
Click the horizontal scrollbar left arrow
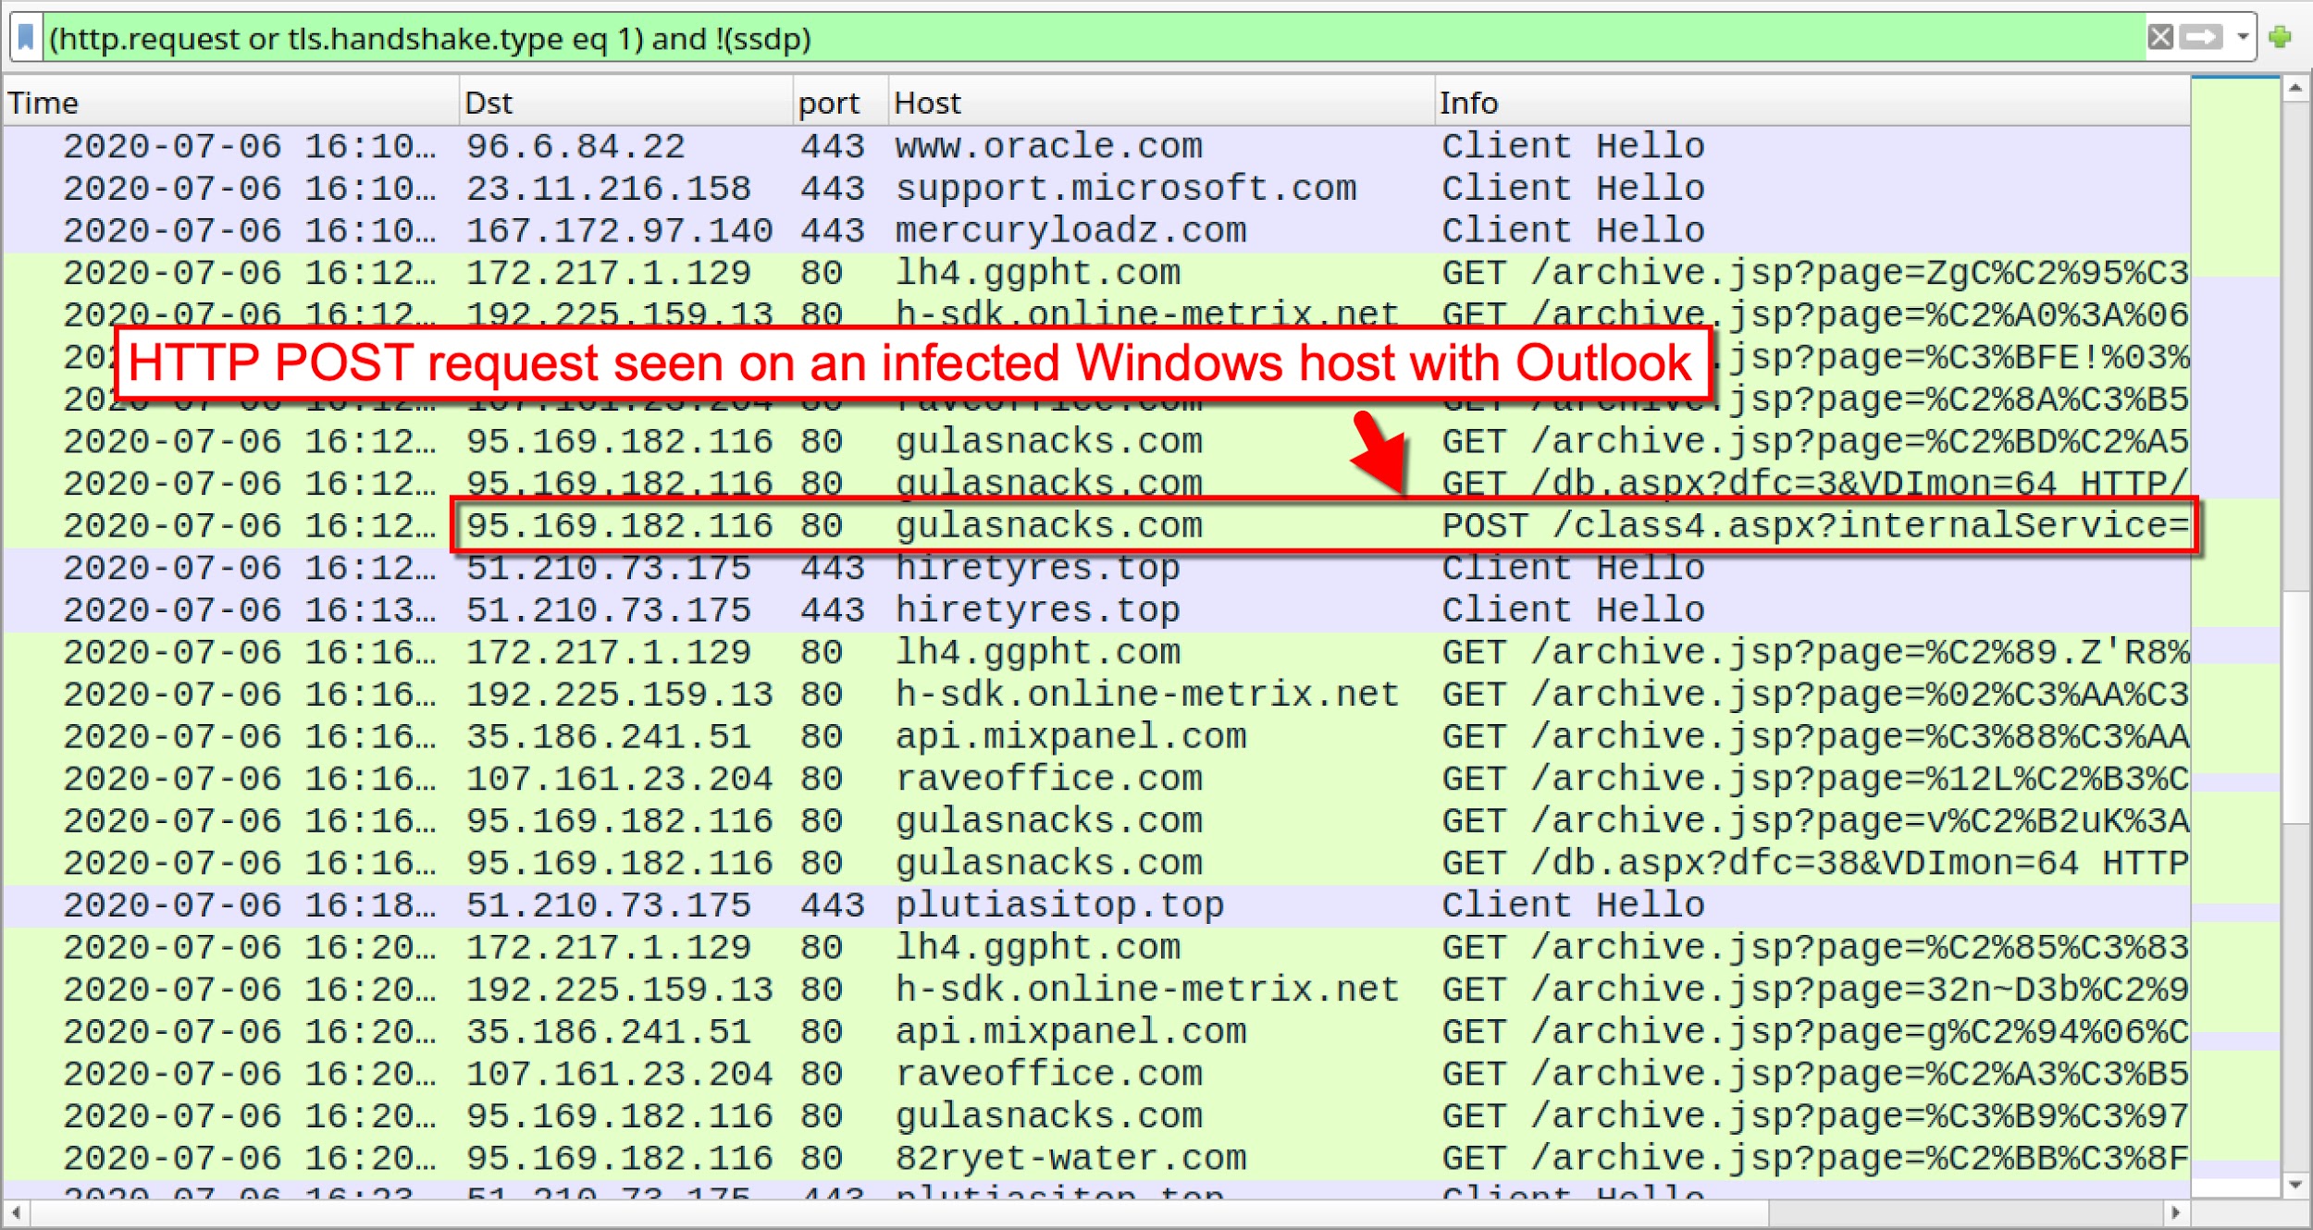(16, 1212)
